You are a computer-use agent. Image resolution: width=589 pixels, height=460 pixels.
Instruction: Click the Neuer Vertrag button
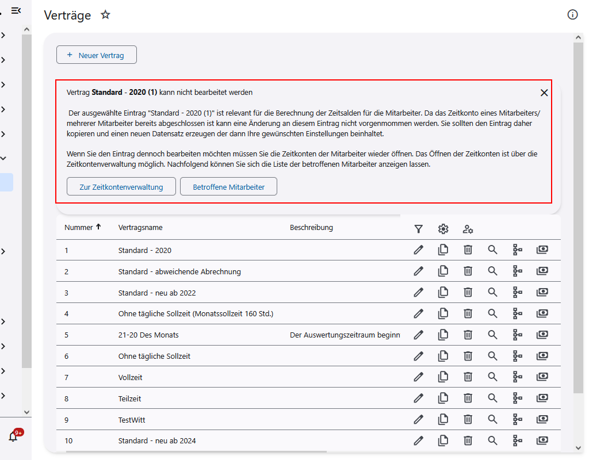pos(97,55)
